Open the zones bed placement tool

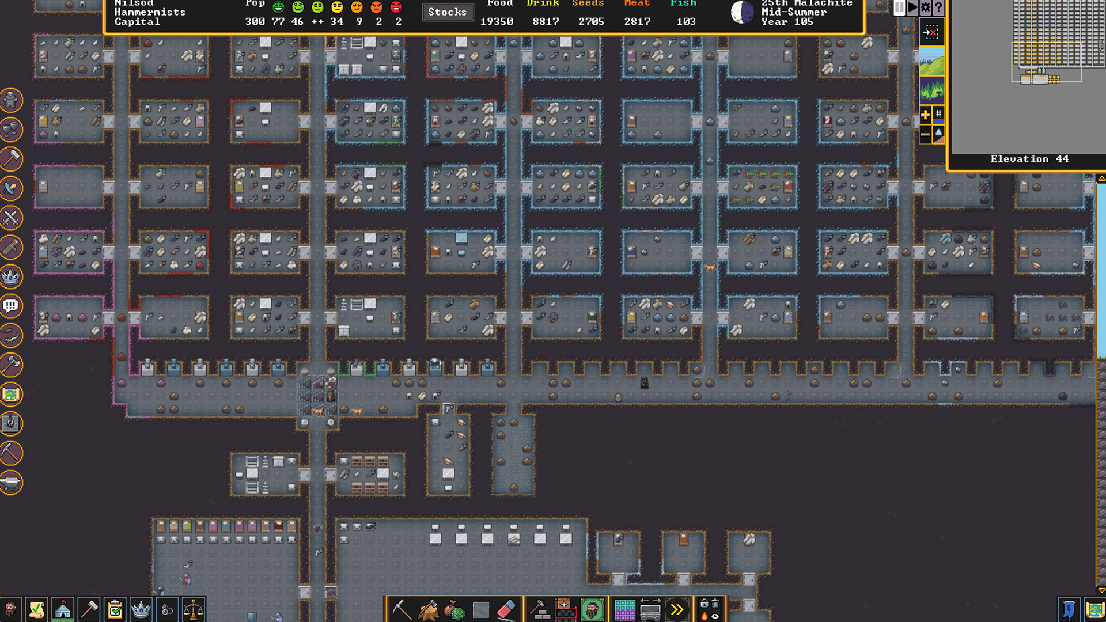566,609
